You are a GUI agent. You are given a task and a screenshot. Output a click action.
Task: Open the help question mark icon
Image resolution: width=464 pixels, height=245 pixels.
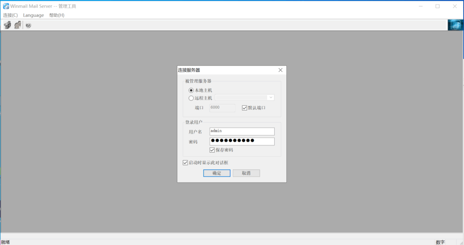pos(28,25)
